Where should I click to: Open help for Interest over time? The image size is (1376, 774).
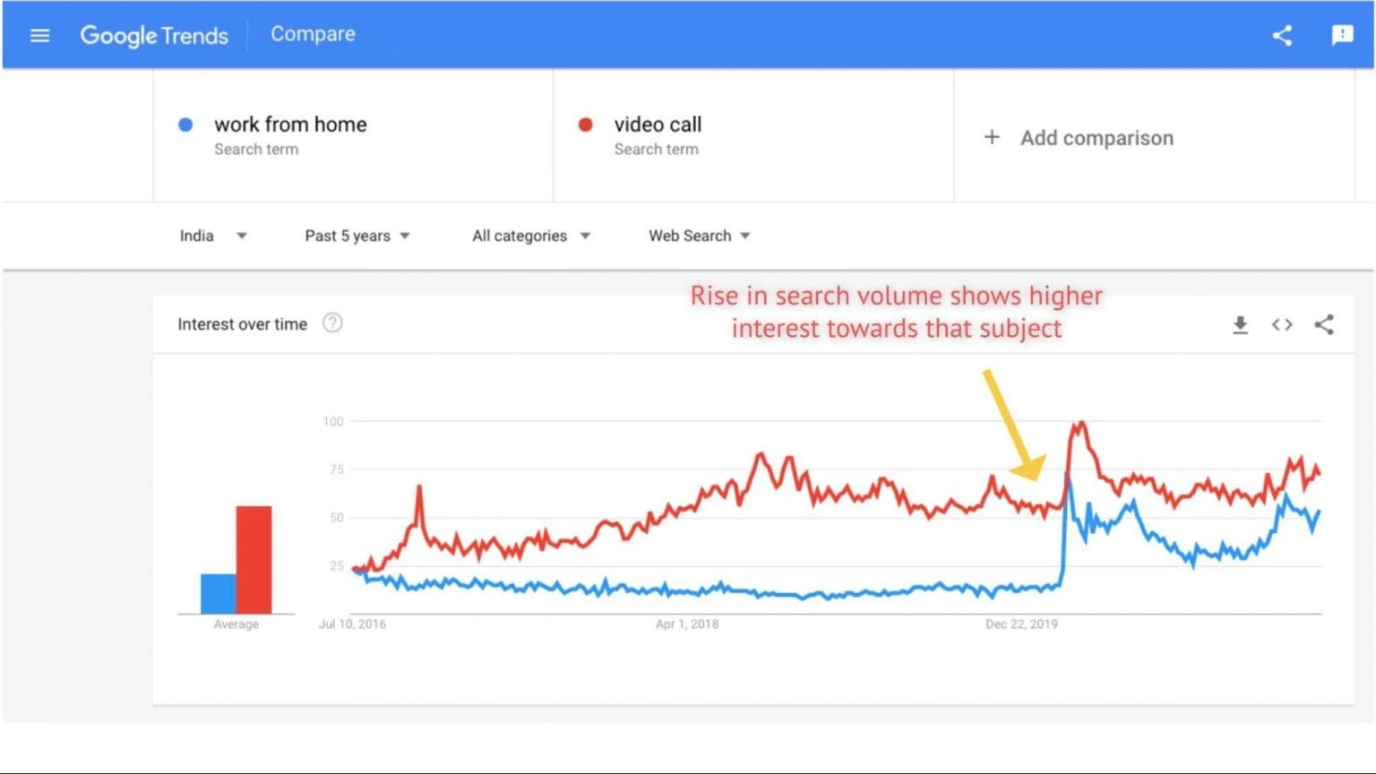[332, 323]
